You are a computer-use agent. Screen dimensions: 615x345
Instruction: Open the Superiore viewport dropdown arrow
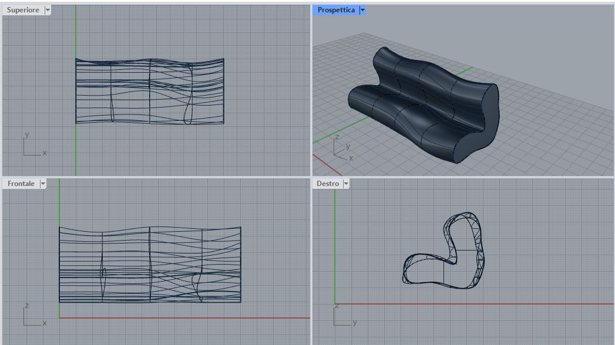pos(48,10)
